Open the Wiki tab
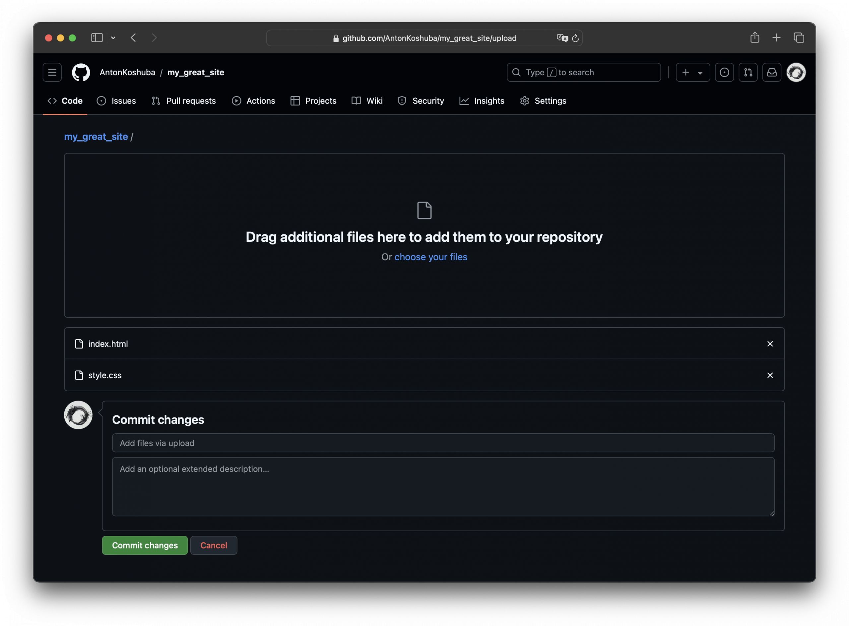This screenshot has height=626, width=849. click(x=367, y=101)
